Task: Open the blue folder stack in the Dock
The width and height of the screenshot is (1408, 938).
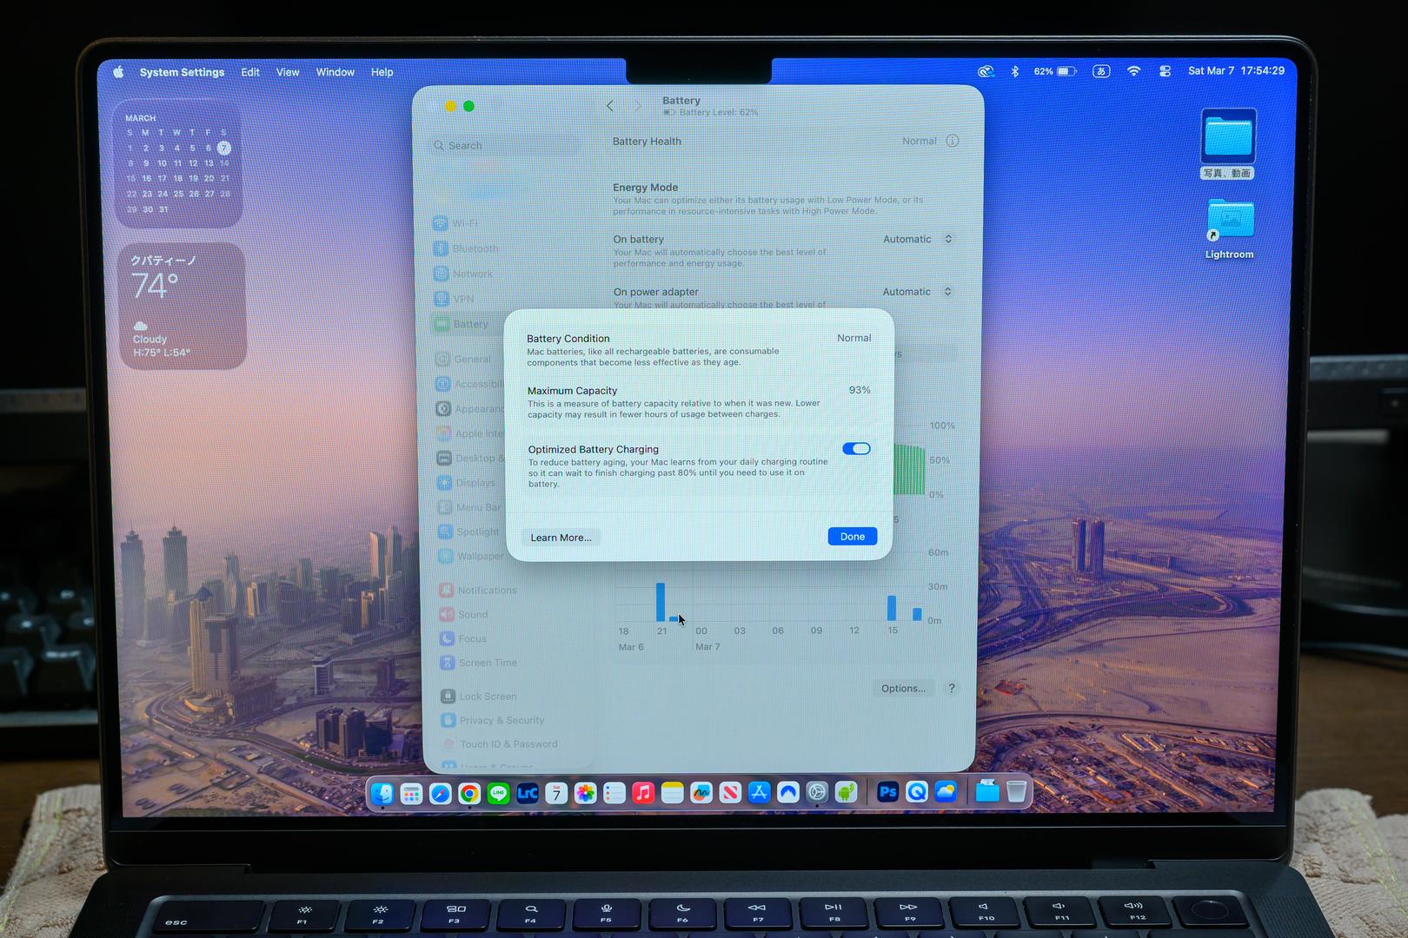Action: (x=987, y=792)
